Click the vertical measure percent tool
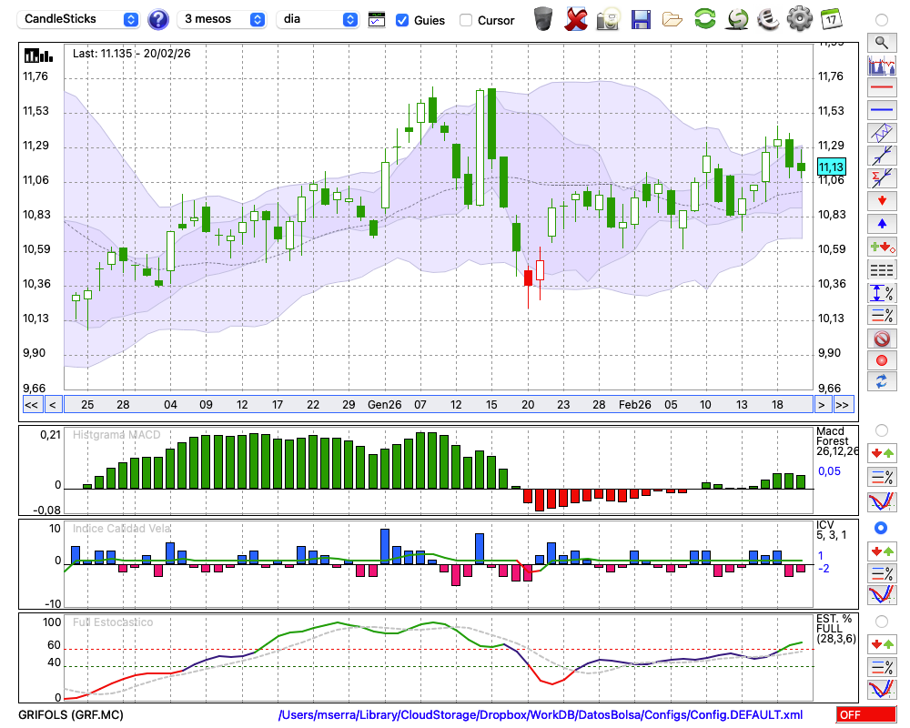The width and height of the screenshot is (910, 728). [882, 293]
